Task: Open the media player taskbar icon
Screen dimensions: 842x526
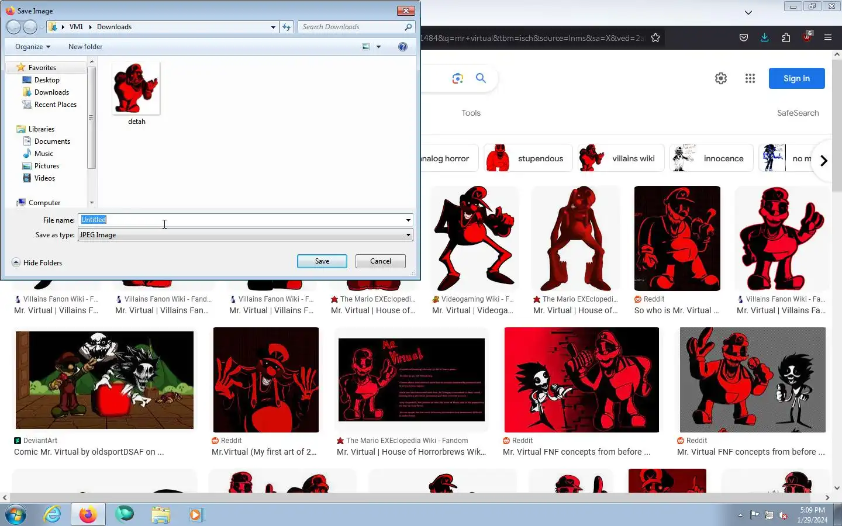Action: 196,515
